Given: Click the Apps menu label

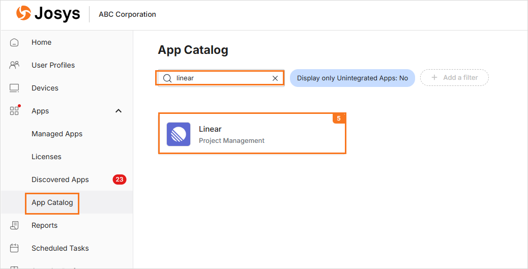Looking at the screenshot, I should [40, 111].
